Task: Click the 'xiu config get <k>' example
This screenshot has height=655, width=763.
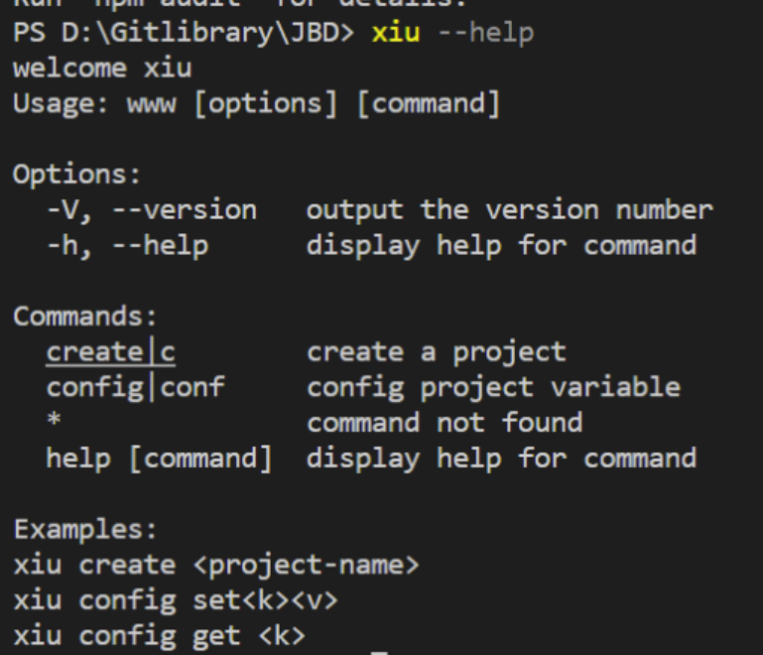Action: coord(159,635)
